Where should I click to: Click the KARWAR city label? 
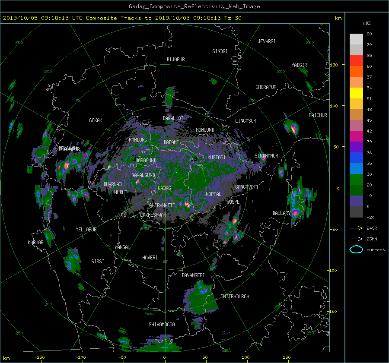point(35,242)
